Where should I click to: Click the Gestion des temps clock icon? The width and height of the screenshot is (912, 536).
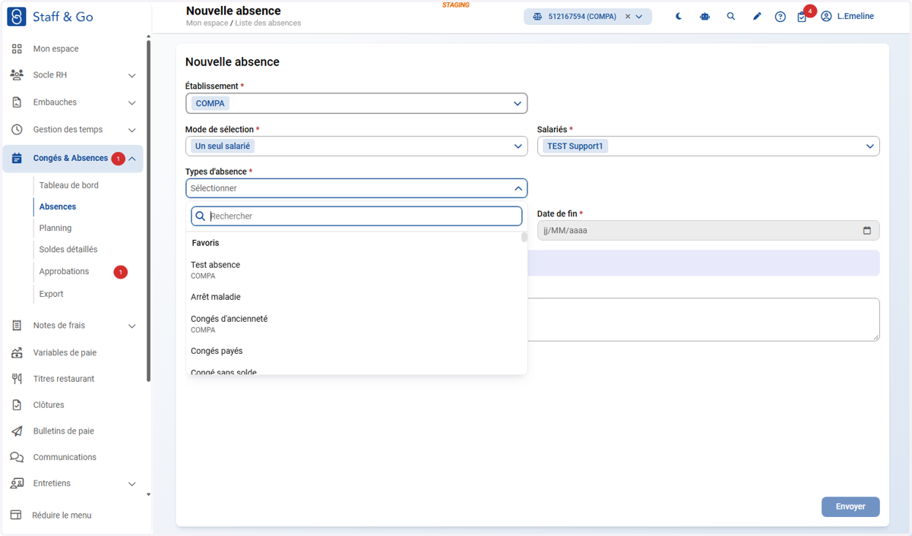point(17,130)
